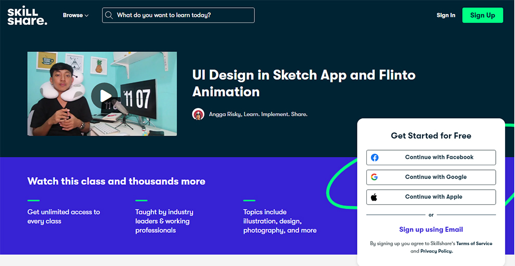Click 'Get unlimited access to every class' text

pyautogui.click(x=63, y=217)
